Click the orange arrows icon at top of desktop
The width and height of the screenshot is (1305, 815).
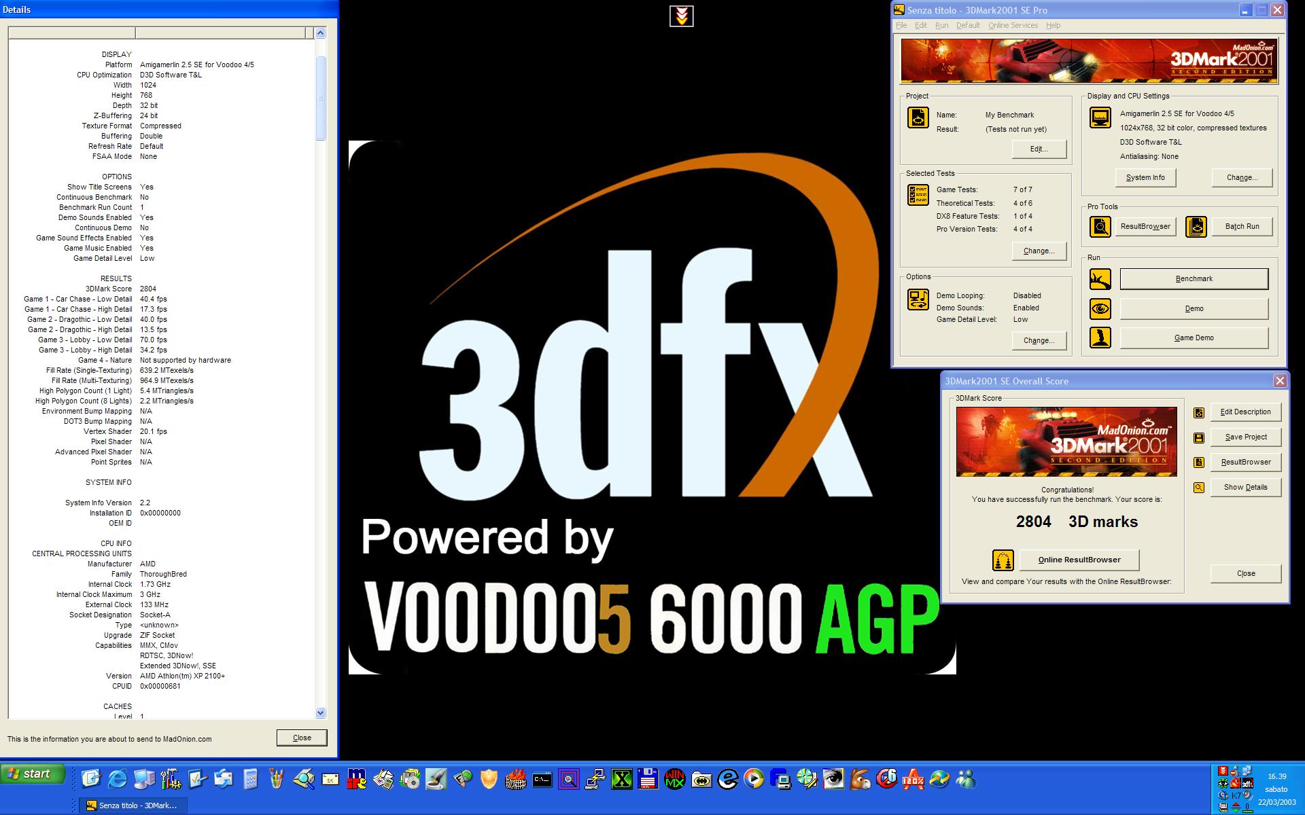[682, 16]
